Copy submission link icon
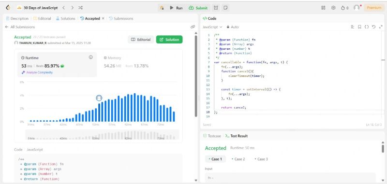Viewport: 387px width, 184px height. point(193,27)
